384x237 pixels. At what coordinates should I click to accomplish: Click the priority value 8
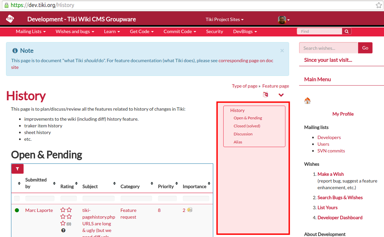[159, 210]
